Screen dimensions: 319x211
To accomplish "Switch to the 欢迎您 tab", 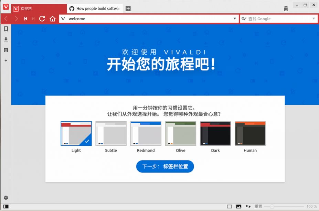I will (39, 9).
